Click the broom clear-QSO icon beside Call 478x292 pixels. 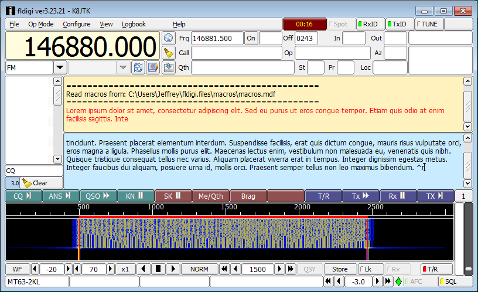(x=168, y=53)
